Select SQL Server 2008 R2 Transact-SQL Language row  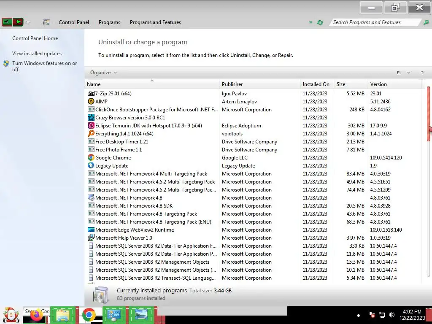253,278
